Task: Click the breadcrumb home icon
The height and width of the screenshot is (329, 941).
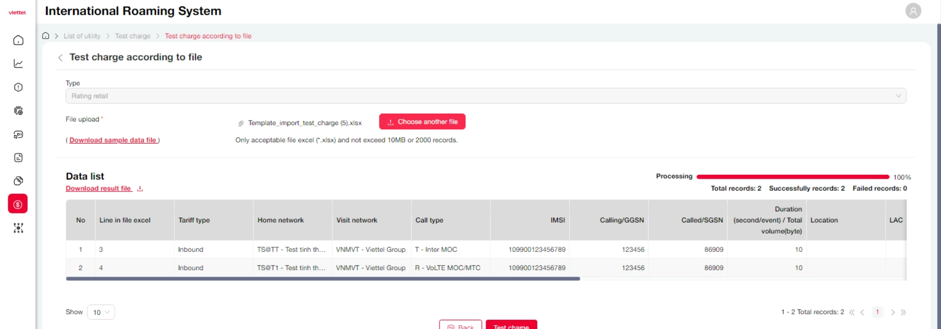Action: (46, 36)
